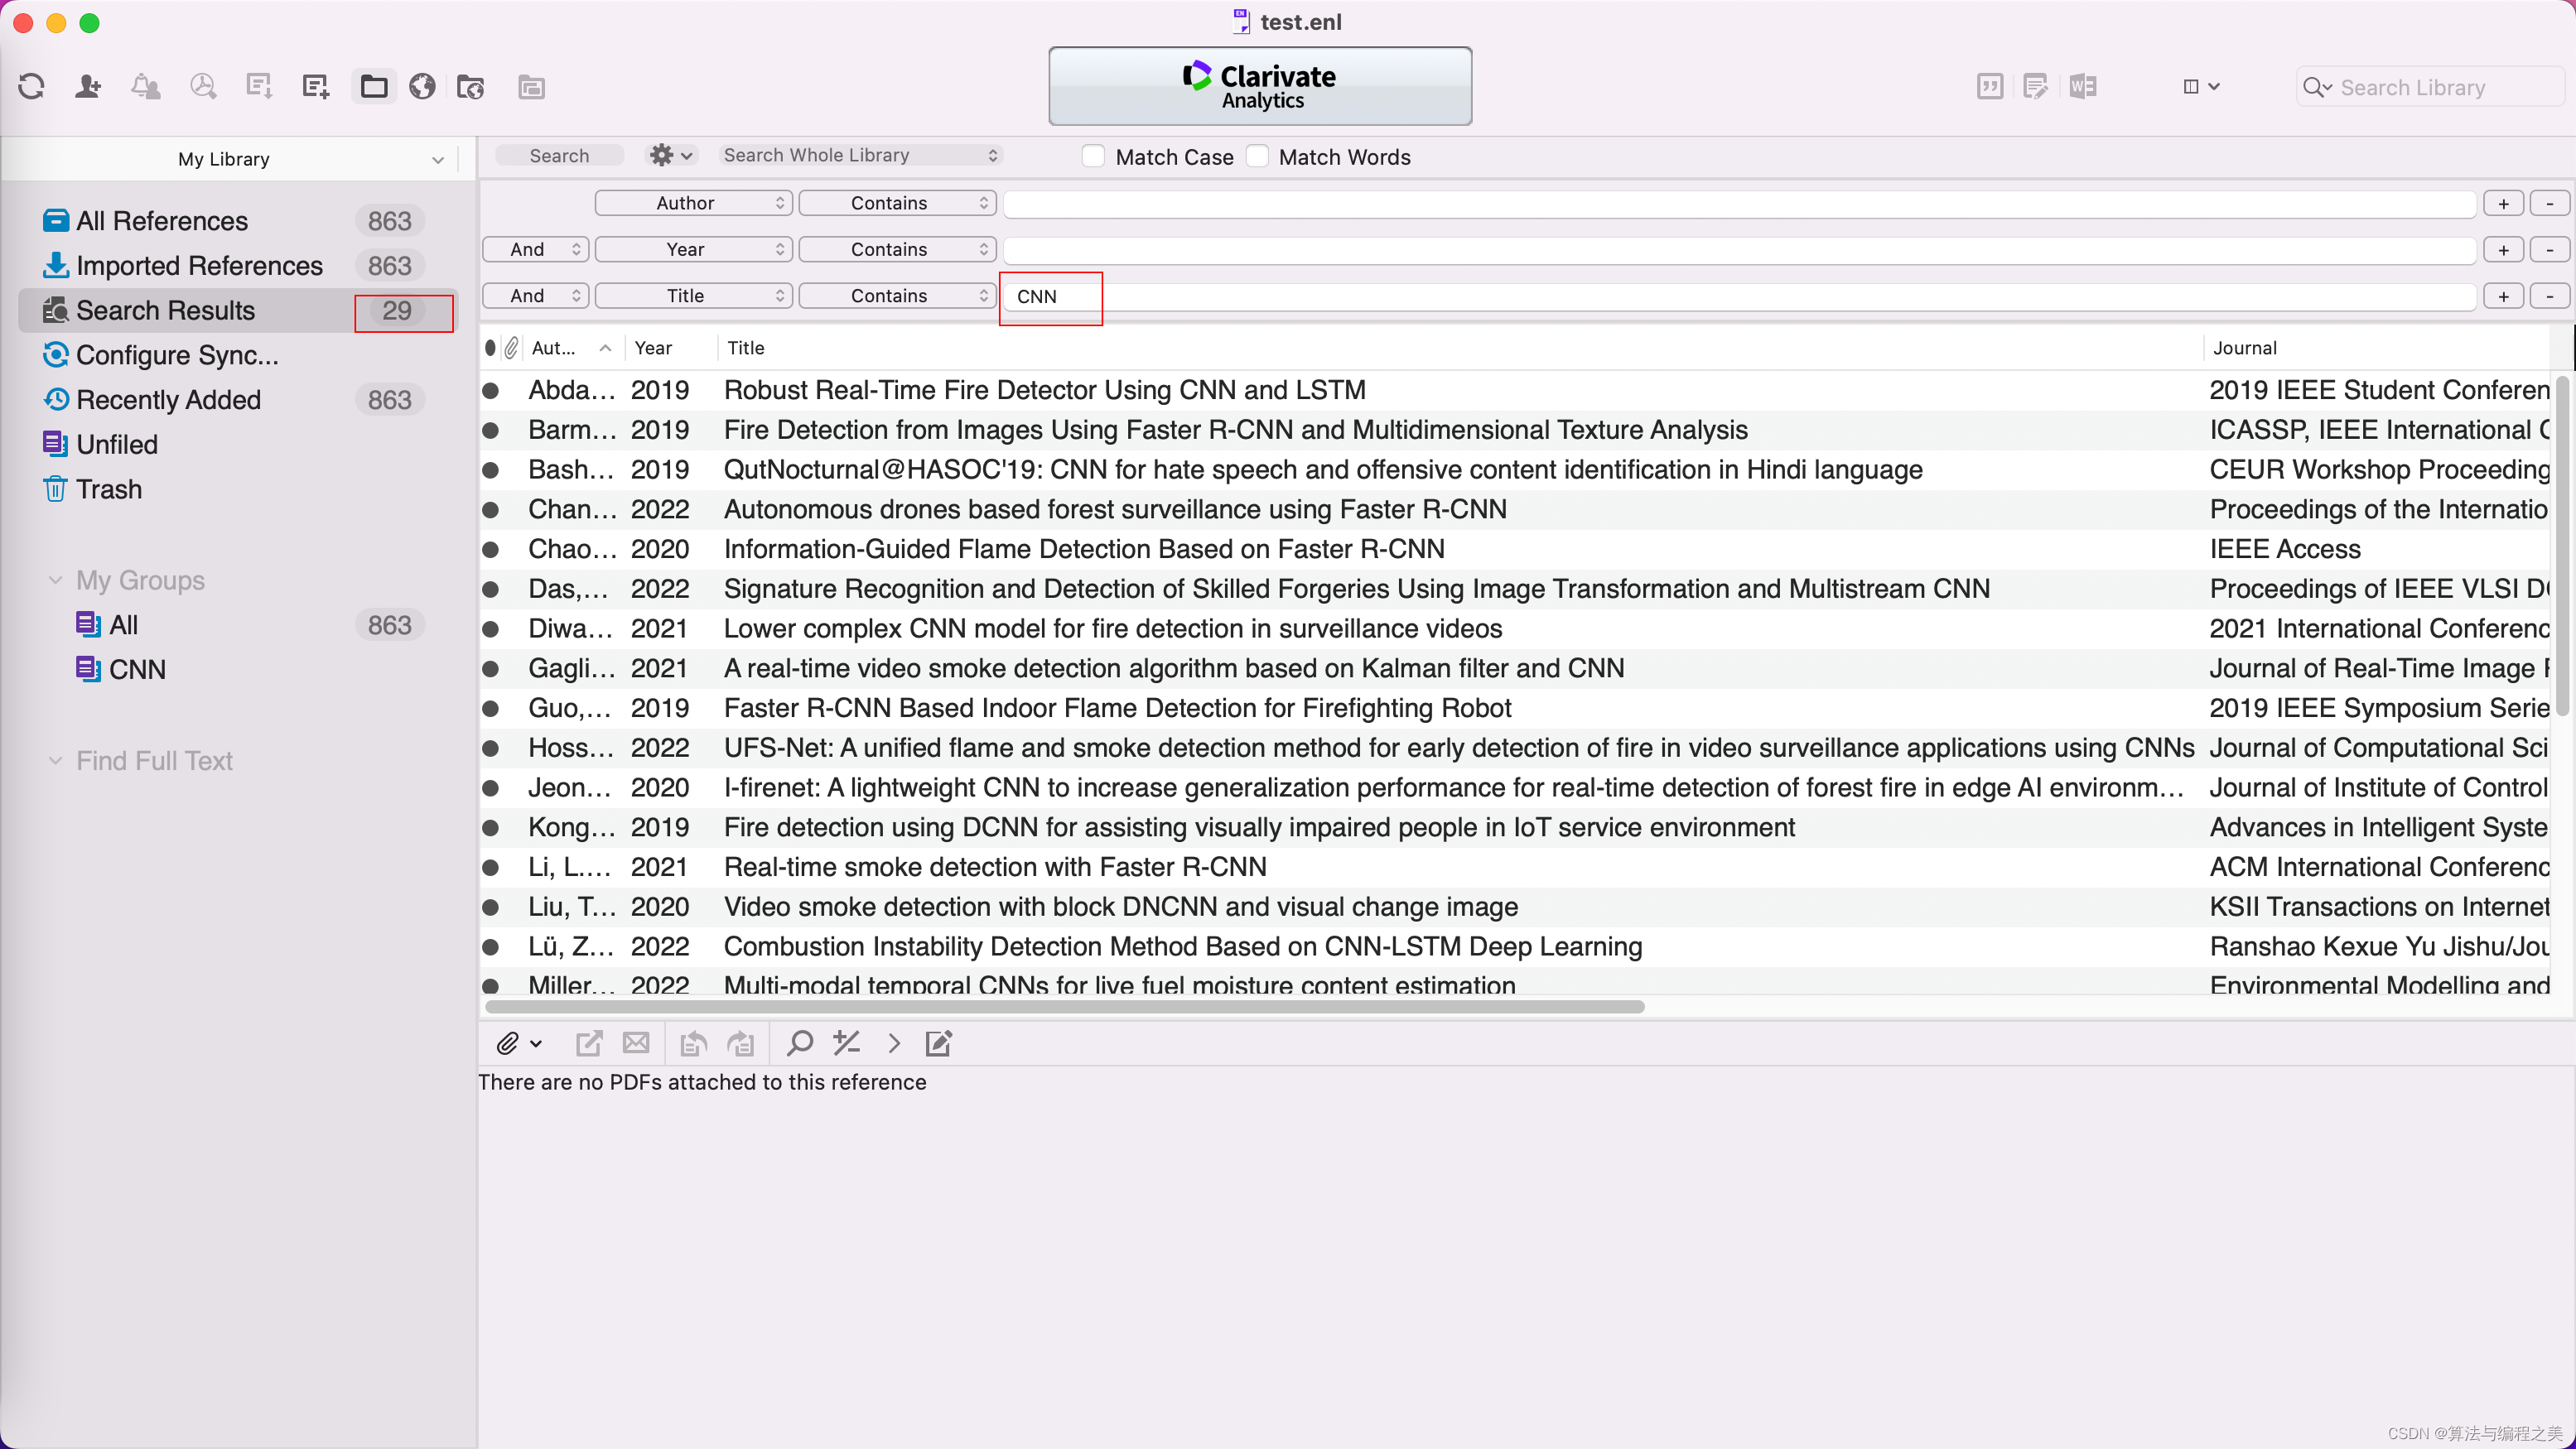
Task: Enable the Match Case checkbox
Action: click(x=1094, y=156)
